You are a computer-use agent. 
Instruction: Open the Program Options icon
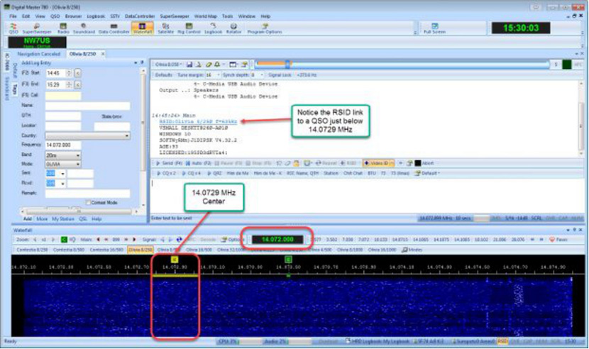(x=265, y=28)
